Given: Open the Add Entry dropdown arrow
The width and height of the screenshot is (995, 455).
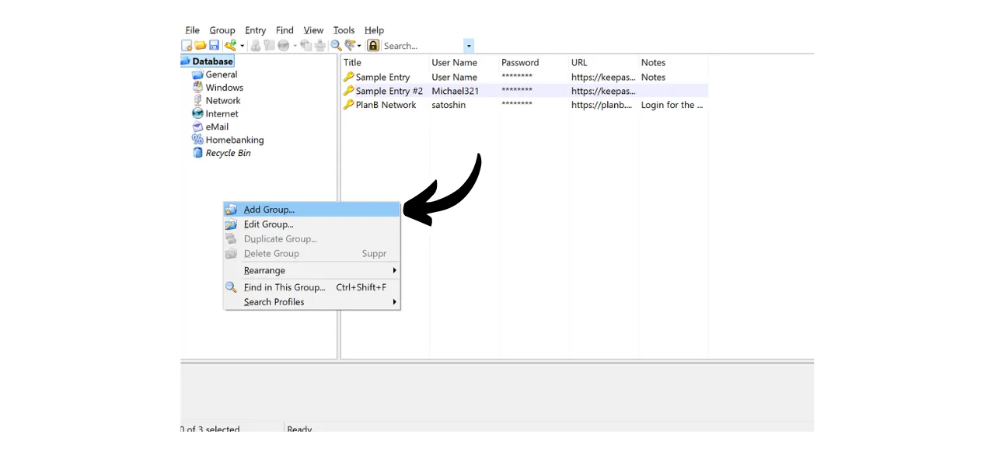Looking at the screenshot, I should (243, 45).
